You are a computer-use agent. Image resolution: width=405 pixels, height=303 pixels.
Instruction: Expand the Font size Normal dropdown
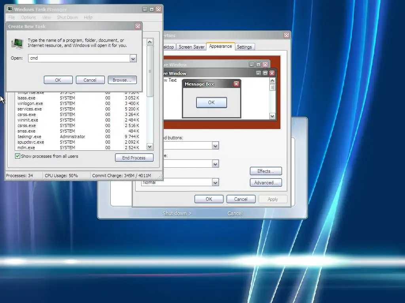click(x=215, y=182)
